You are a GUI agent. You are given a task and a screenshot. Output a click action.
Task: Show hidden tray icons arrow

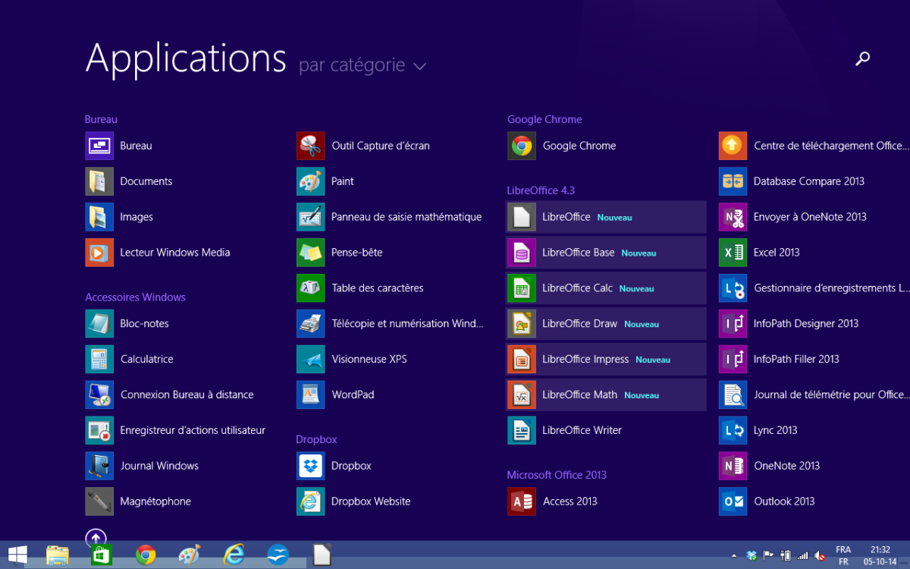click(x=733, y=556)
